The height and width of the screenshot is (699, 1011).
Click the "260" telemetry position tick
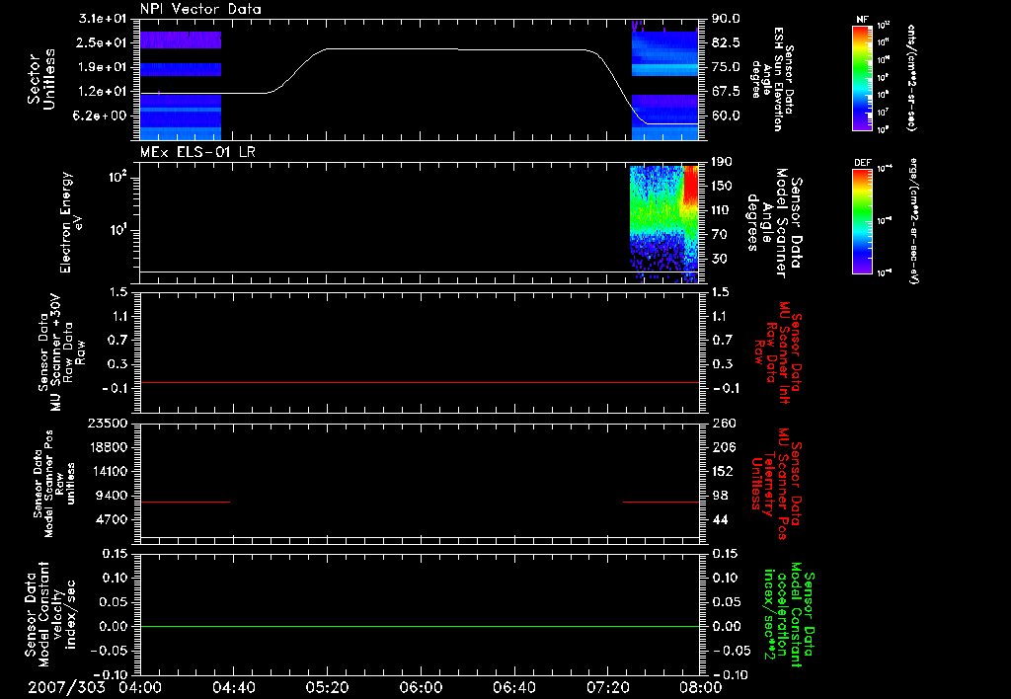724,423
